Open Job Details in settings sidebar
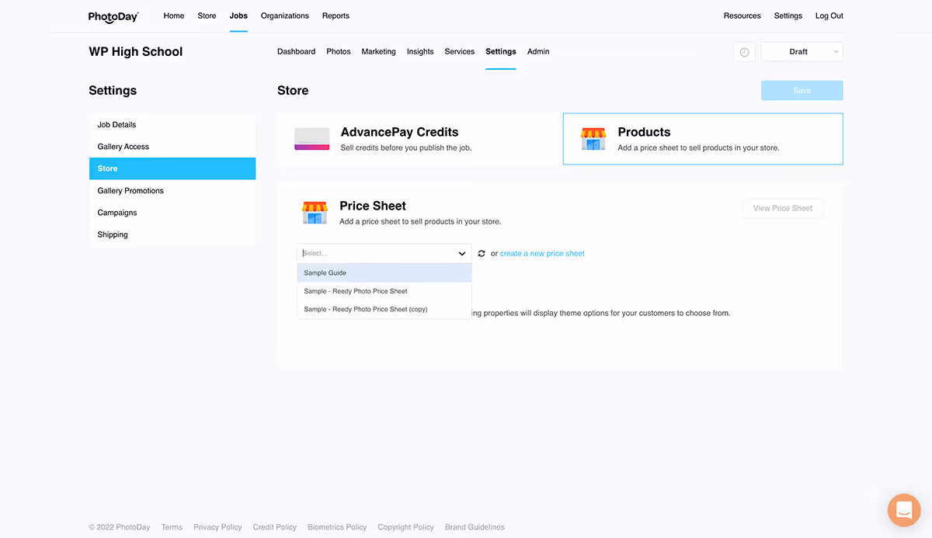The width and height of the screenshot is (932, 538). [x=172, y=125]
